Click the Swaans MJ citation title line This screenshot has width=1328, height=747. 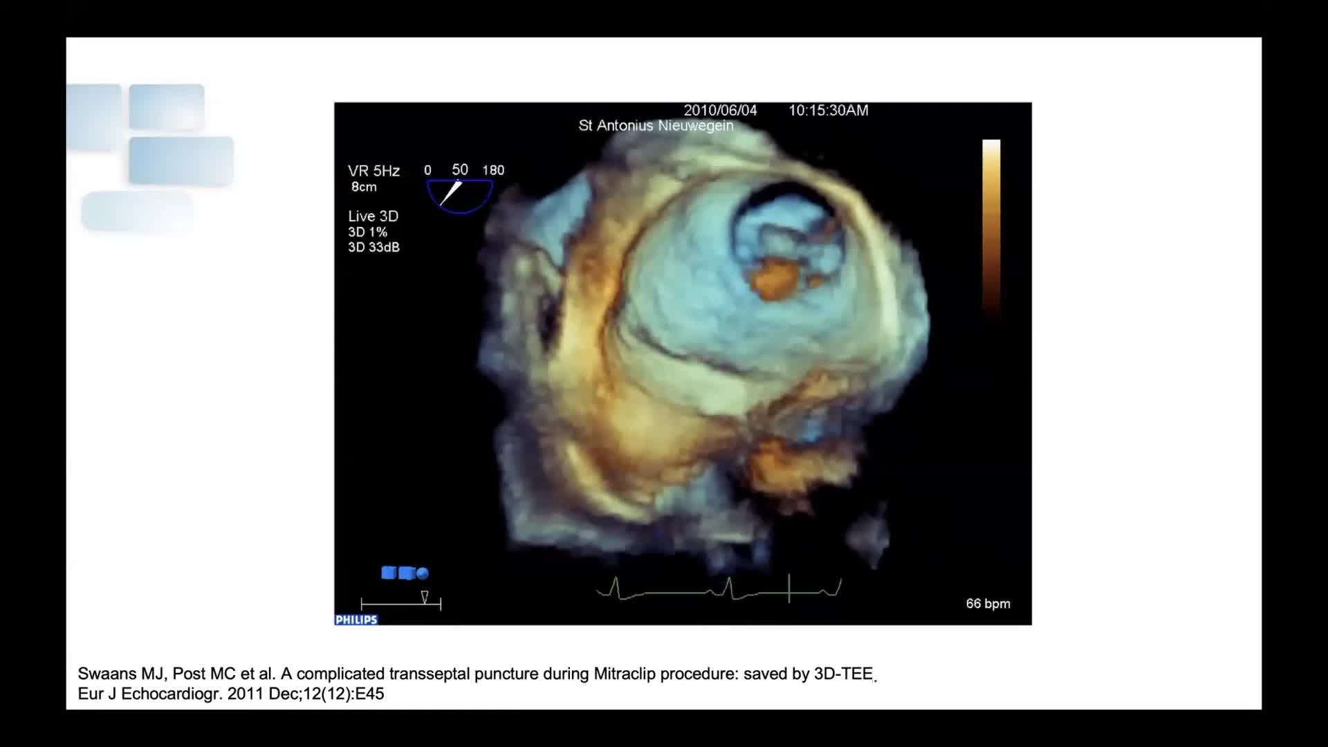click(x=476, y=674)
